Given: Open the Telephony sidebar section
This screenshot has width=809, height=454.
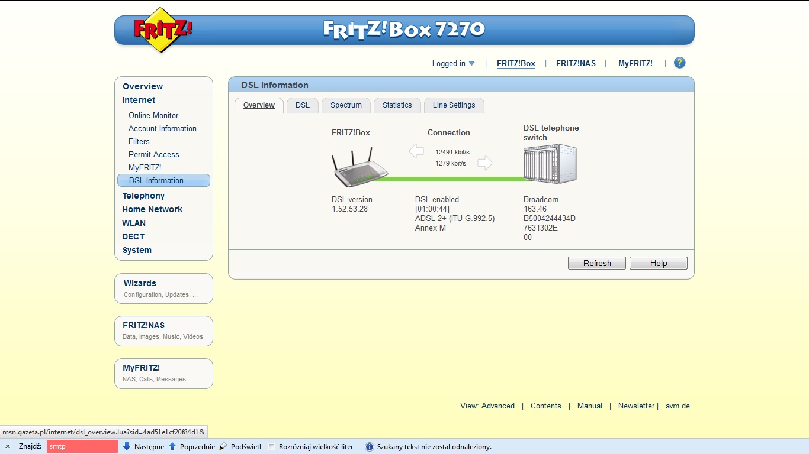Looking at the screenshot, I should [143, 196].
